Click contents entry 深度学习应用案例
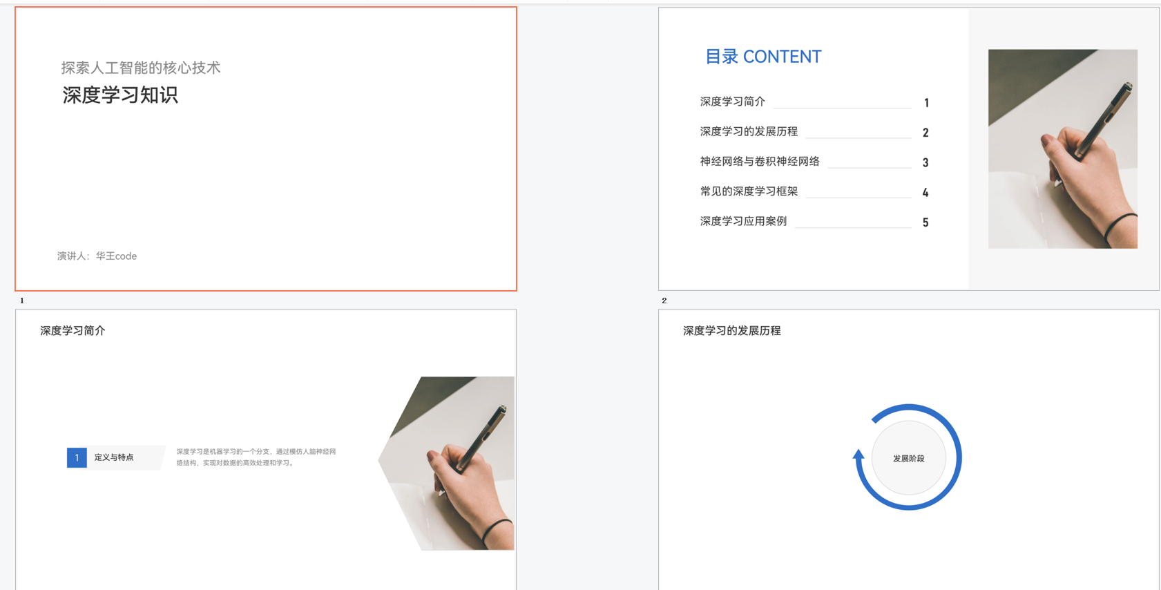This screenshot has width=1161, height=590. 743,221
